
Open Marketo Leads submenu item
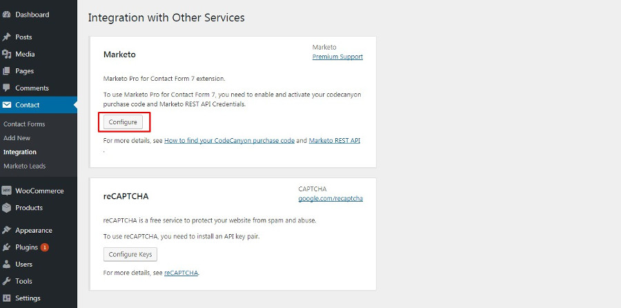(x=24, y=166)
